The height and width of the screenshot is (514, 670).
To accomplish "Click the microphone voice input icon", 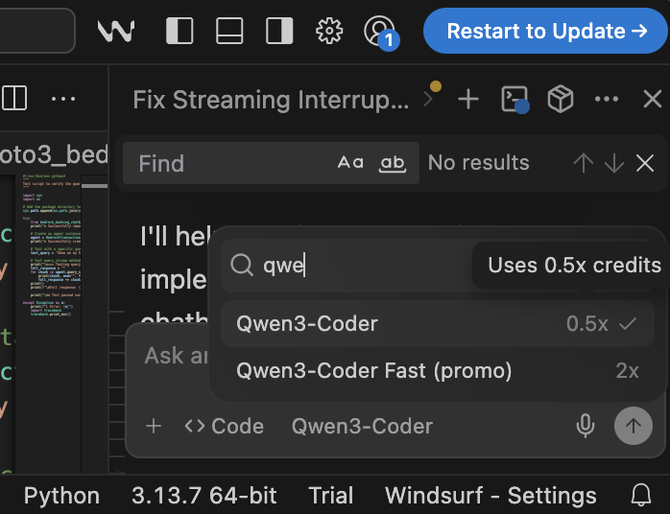I will pos(585,426).
